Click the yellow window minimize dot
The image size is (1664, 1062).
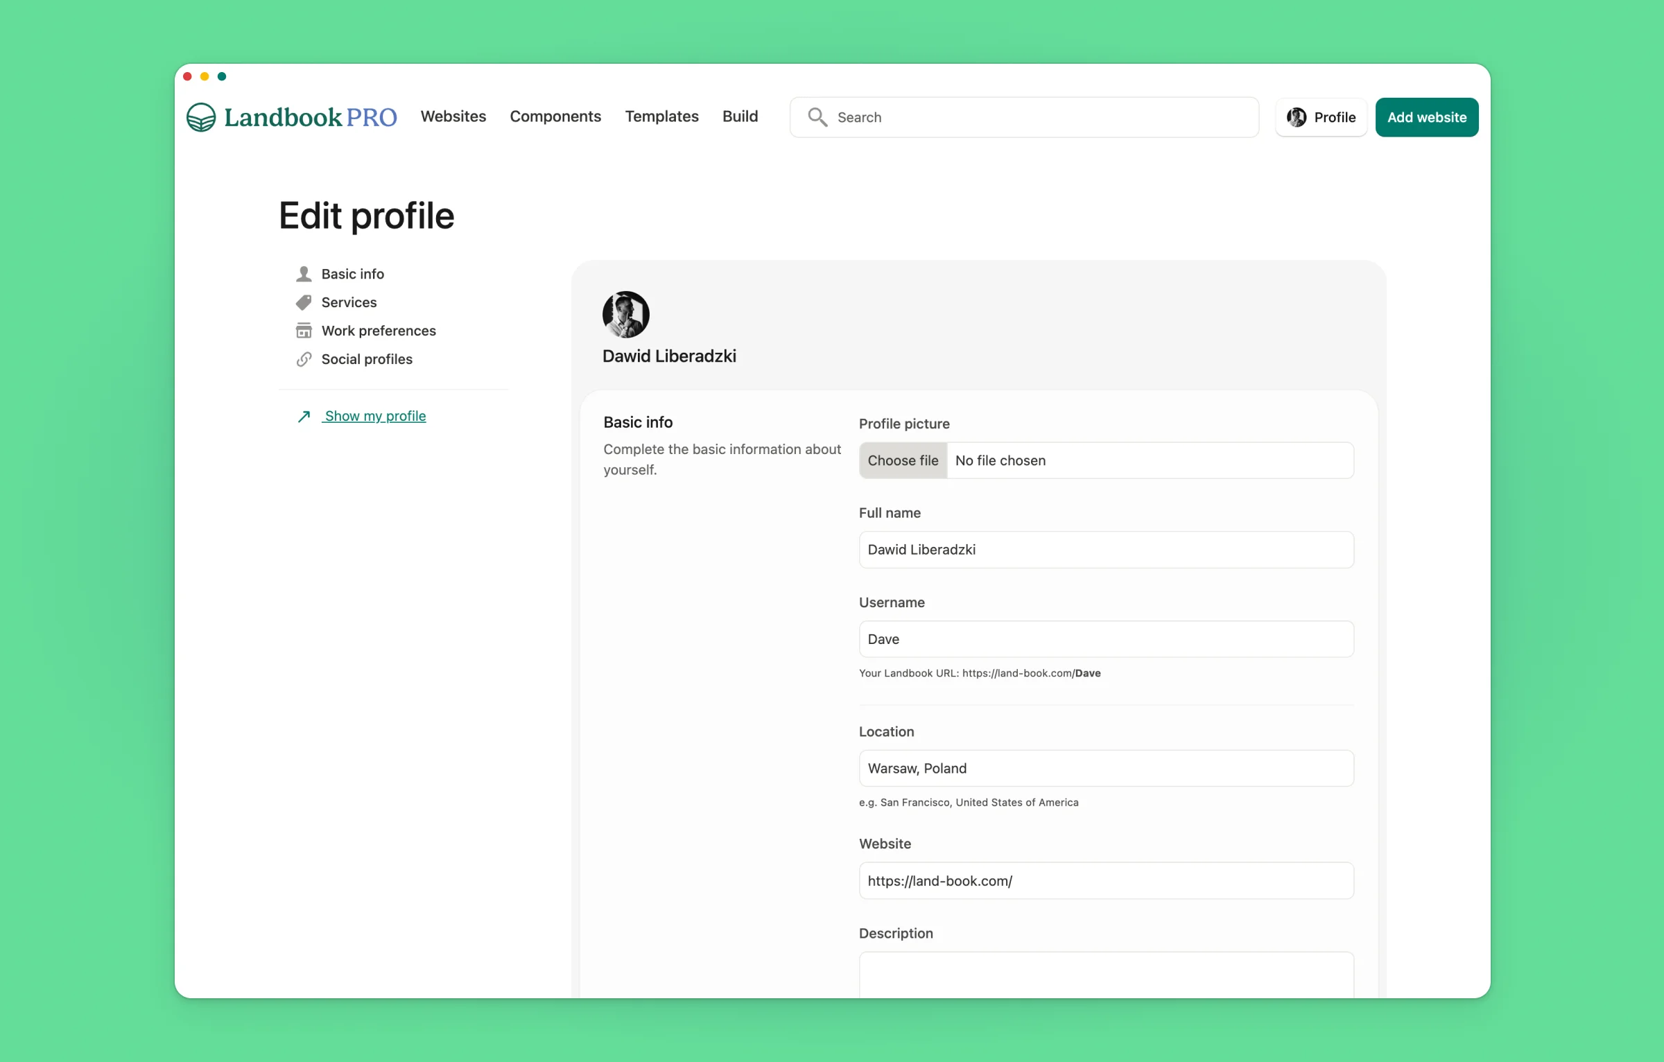pos(205,76)
